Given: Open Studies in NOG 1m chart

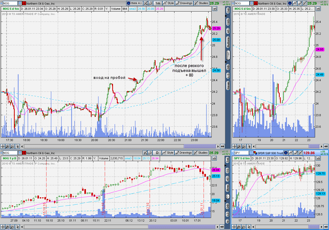Looking at the screenshot, I should (x=201, y=3).
